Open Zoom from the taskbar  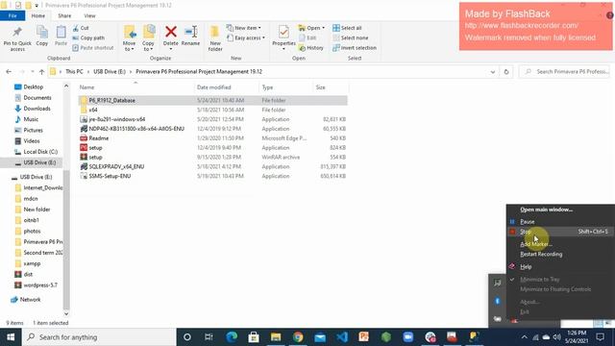(x=408, y=337)
